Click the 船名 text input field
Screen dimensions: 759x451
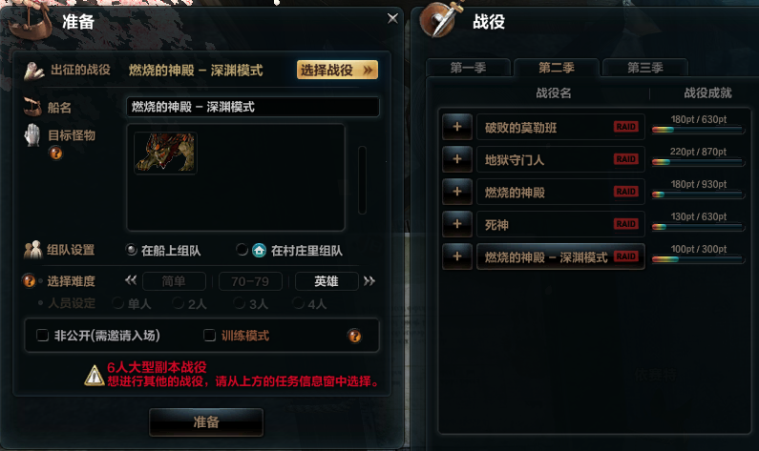[253, 107]
